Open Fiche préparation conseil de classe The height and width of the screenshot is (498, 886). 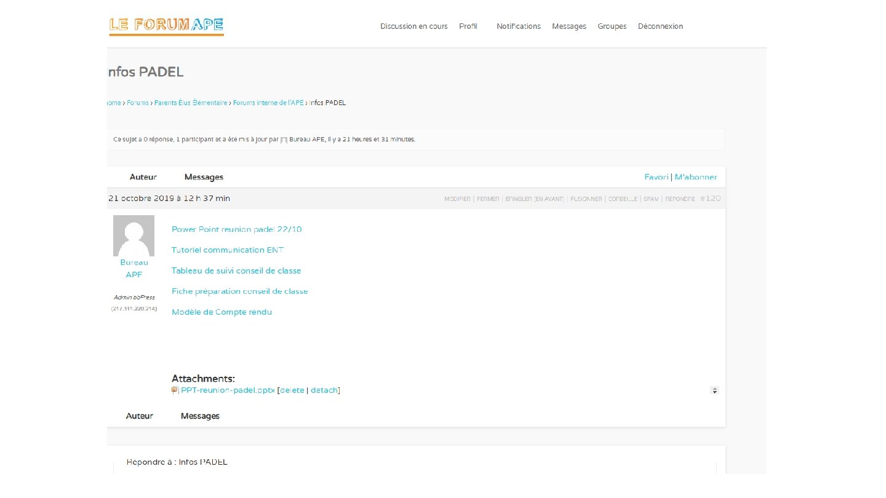[x=240, y=291]
